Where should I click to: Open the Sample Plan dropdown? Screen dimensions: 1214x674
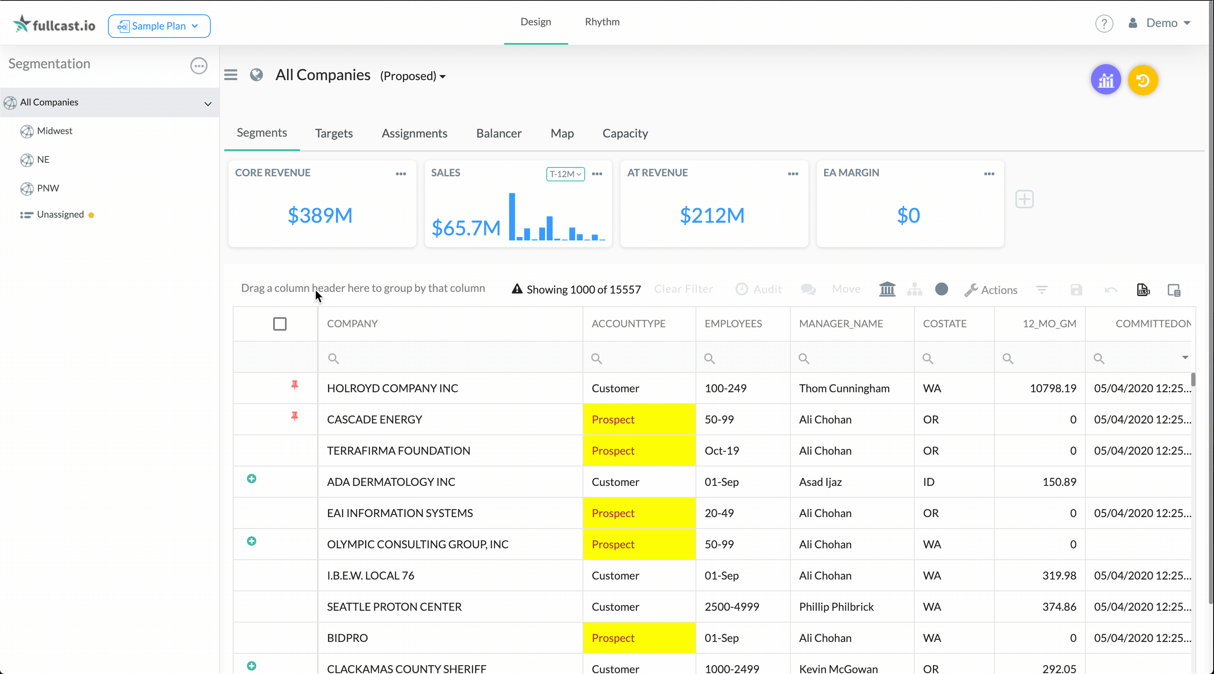159,26
